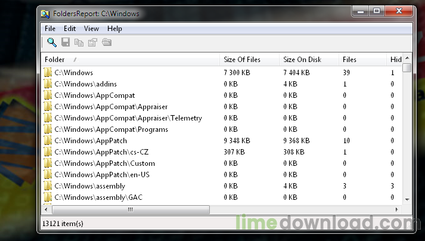Click the 39 files count cell

pos(346,72)
